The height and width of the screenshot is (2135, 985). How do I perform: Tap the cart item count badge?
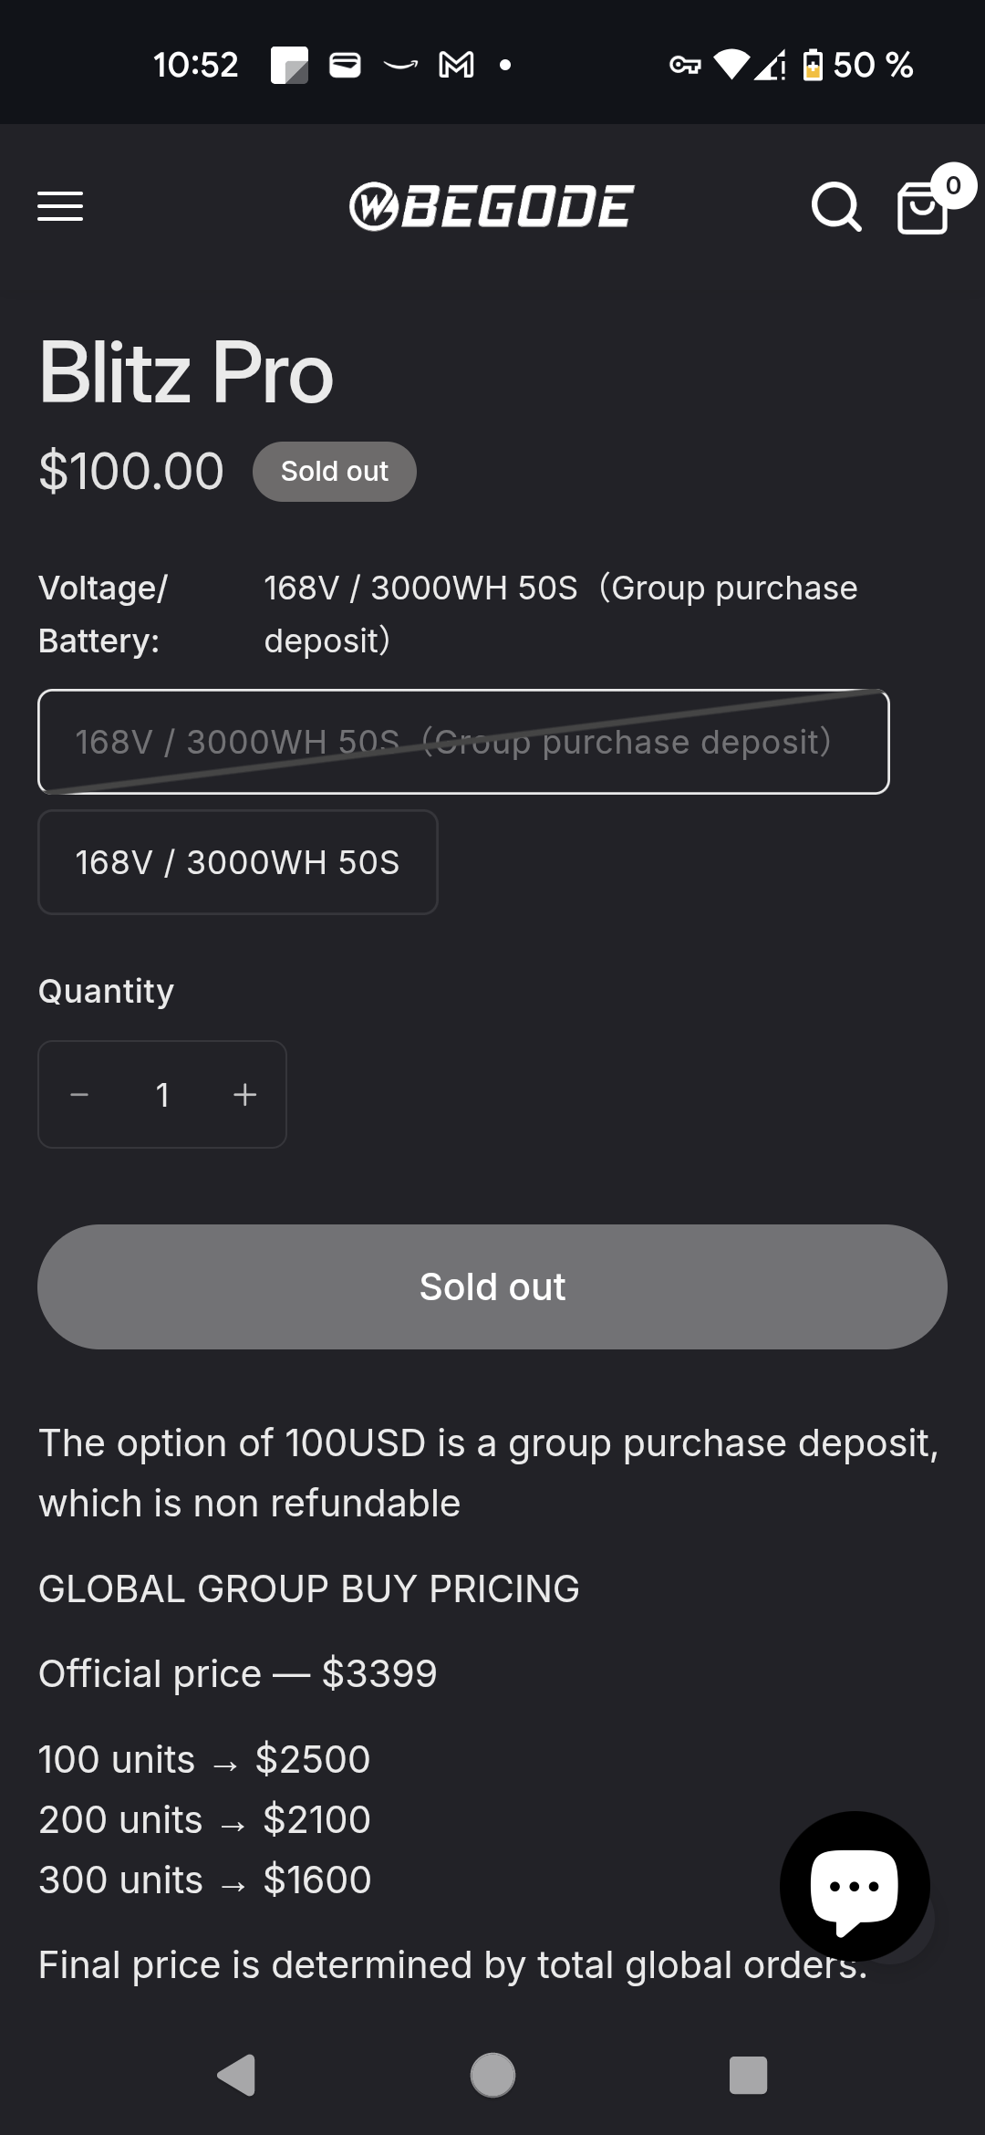[x=953, y=186]
